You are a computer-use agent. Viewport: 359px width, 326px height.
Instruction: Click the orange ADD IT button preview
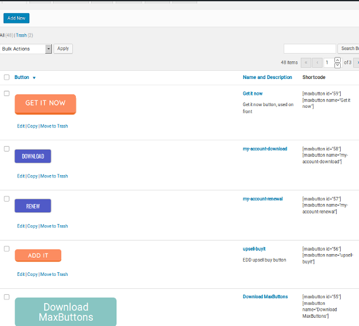[x=38, y=255]
